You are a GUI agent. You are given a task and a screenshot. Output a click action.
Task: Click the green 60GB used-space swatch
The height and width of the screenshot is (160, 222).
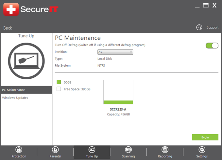59,82
